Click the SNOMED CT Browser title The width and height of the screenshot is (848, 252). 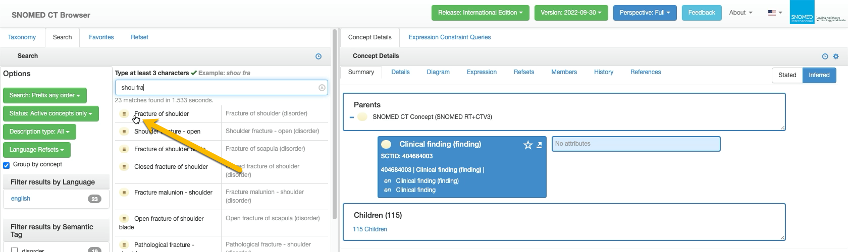[x=51, y=15]
